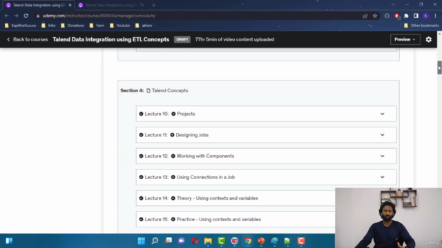Go Back to courses
The width and height of the screenshot is (442, 248).
coord(27,39)
